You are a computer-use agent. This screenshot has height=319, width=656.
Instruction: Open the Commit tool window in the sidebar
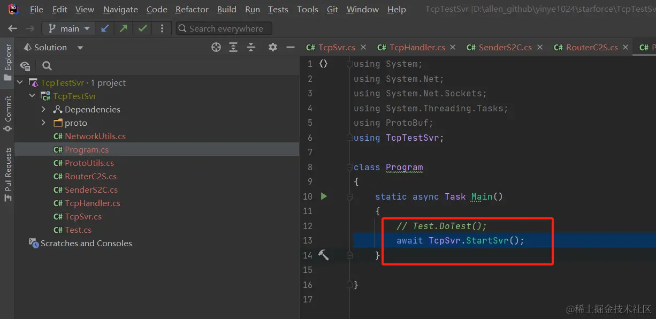point(7,113)
